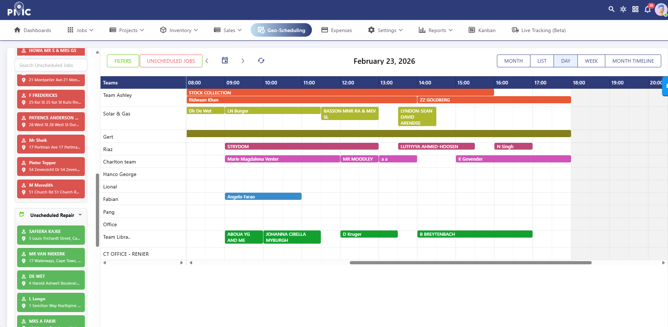
Task: Open the K Govender job
Action: point(513,159)
